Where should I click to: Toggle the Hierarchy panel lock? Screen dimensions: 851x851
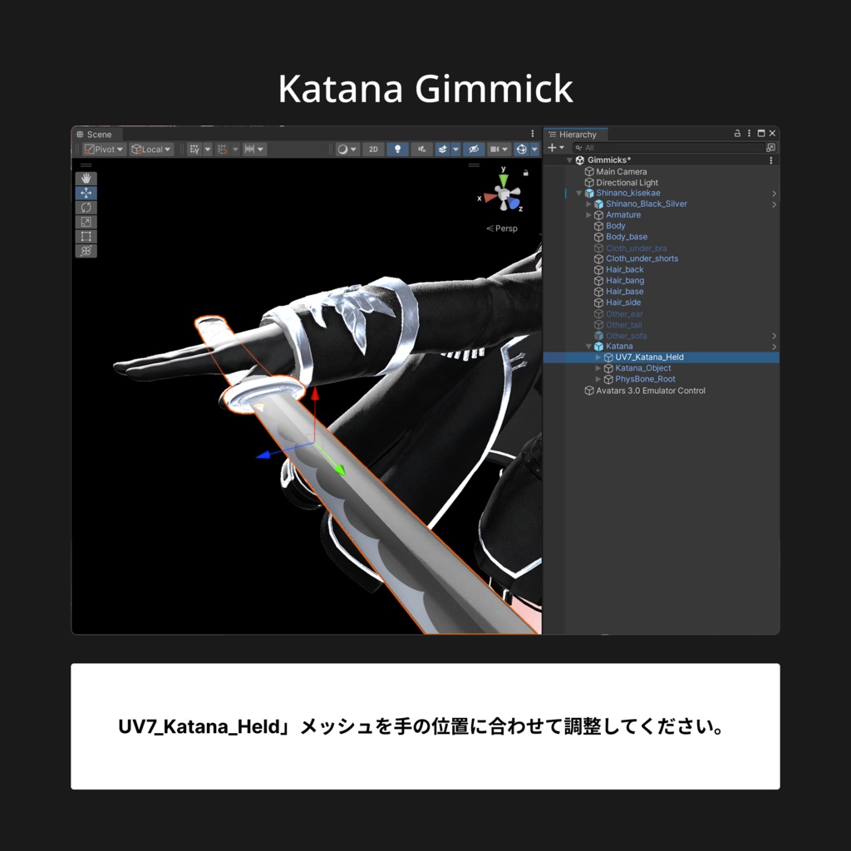[737, 133]
